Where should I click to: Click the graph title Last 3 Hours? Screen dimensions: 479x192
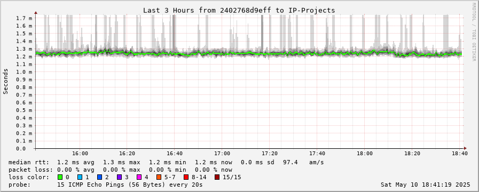pyautogui.click(x=239, y=10)
